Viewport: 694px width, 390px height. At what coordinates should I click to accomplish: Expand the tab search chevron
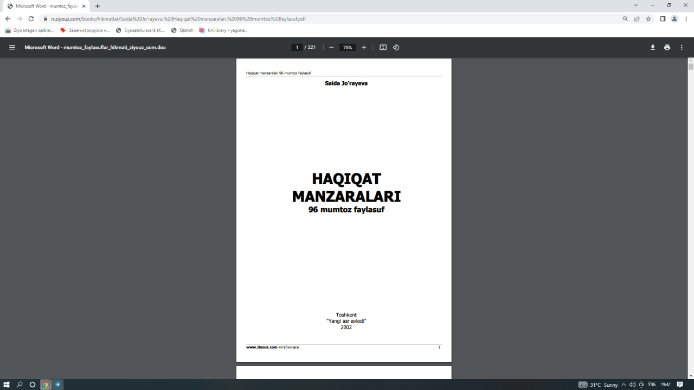(635, 5)
